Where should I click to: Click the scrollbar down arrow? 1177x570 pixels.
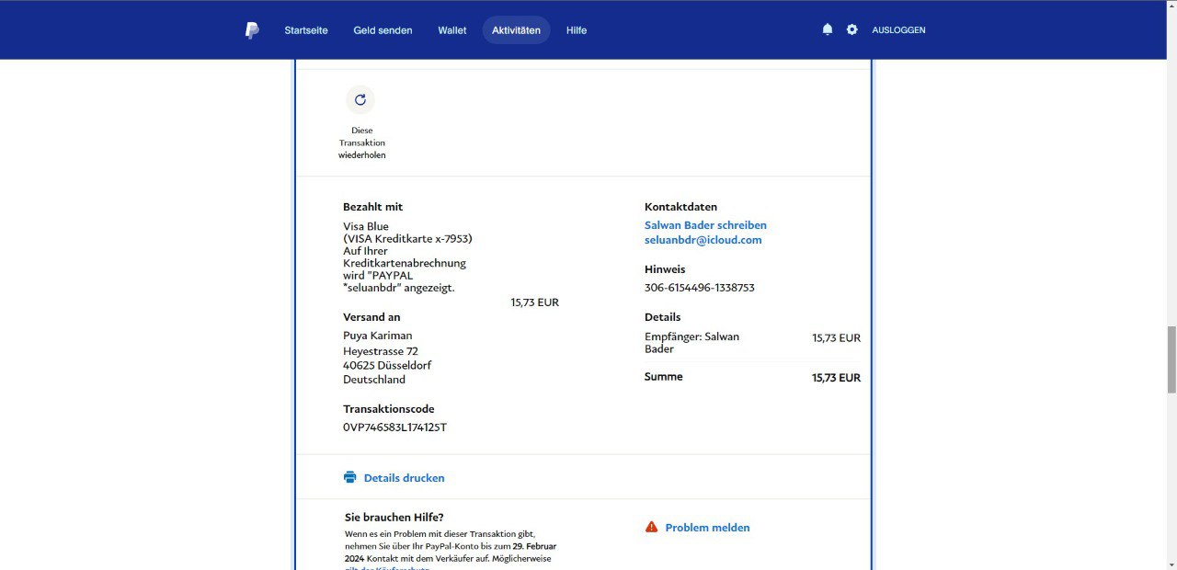click(x=1171, y=564)
